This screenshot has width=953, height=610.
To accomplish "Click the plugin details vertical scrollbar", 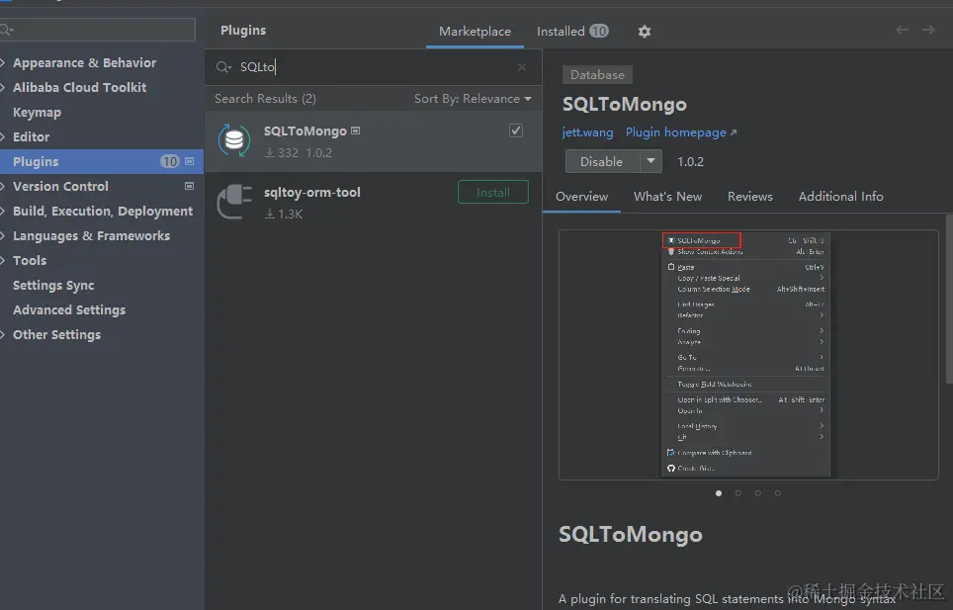I will coord(949,299).
